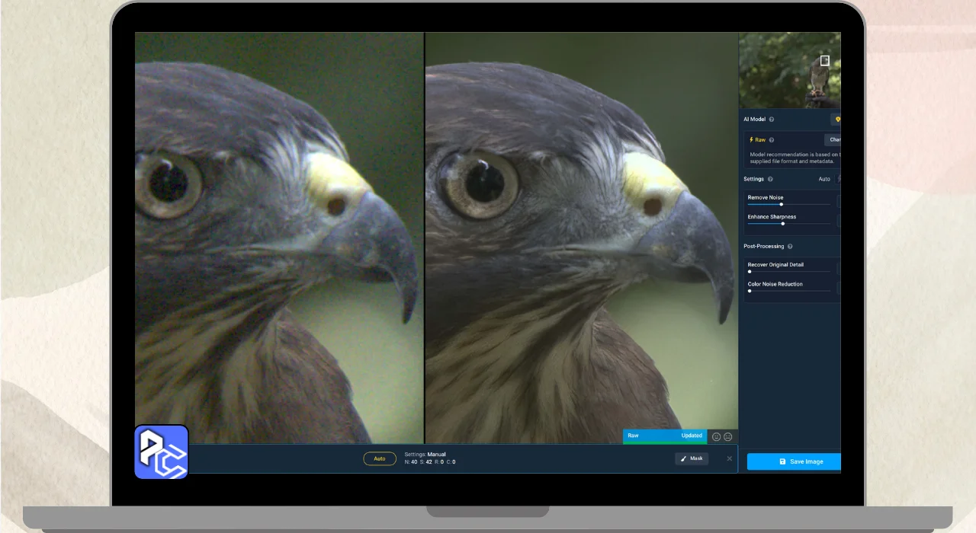
Task: Click the lightbulb icon beside AI Model
Action: (836, 120)
